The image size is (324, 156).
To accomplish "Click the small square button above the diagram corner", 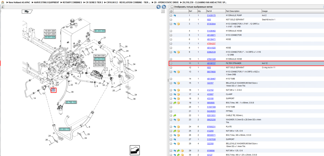I will point(163,11).
